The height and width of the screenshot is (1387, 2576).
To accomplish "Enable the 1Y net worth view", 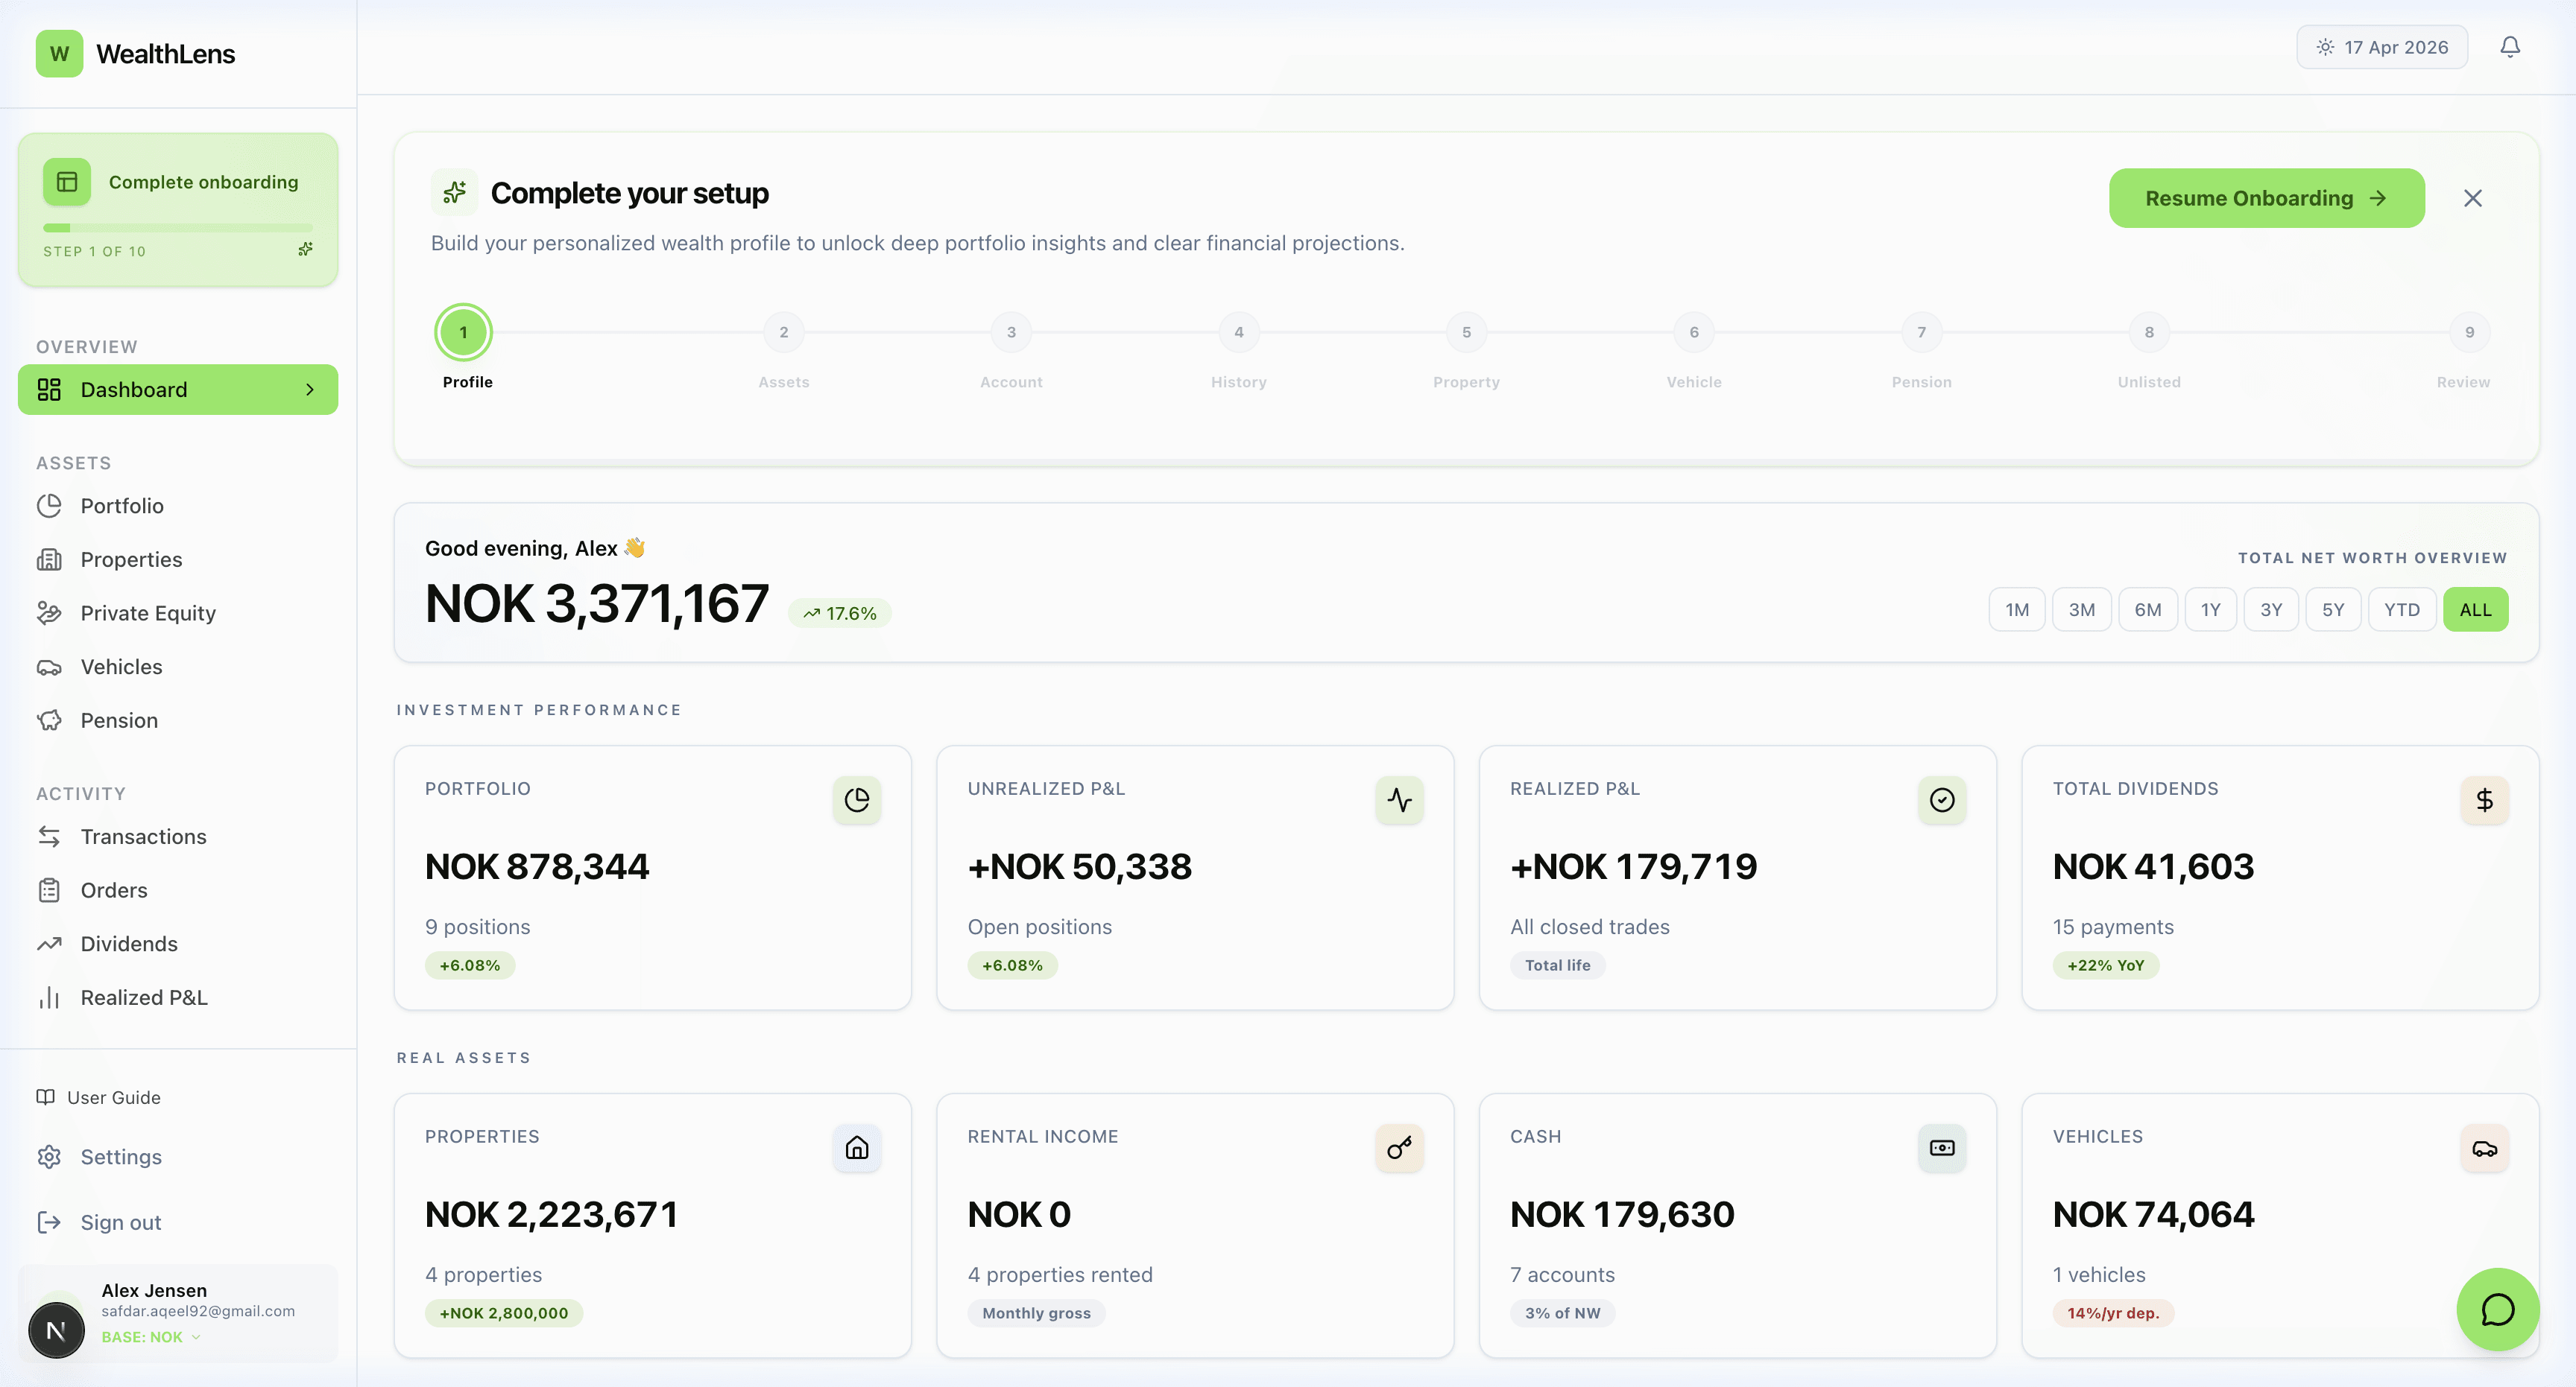I will coord(2211,609).
